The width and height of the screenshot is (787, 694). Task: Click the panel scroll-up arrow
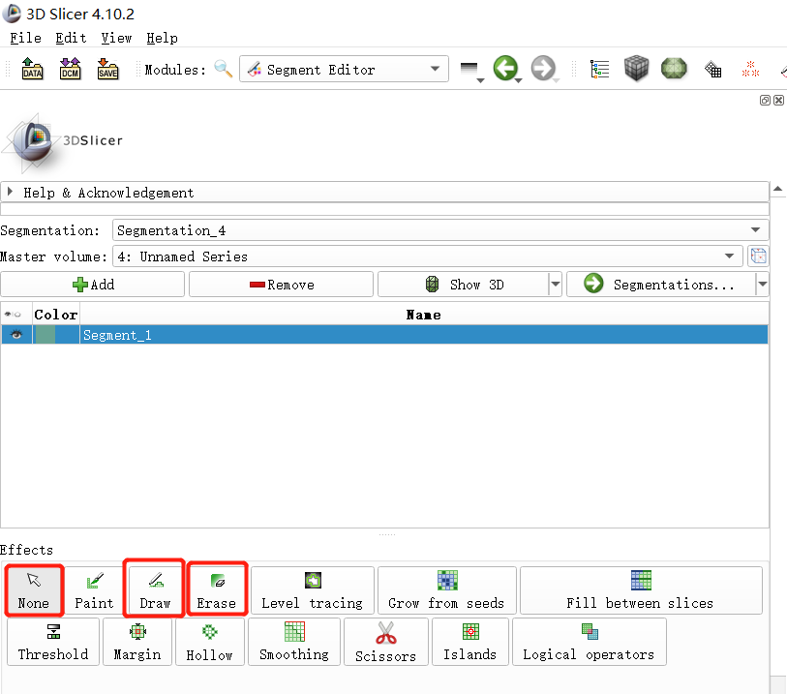pyautogui.click(x=778, y=189)
